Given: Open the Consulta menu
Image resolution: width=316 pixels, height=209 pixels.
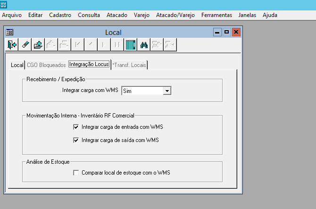Looking at the screenshot, I should point(89,15).
